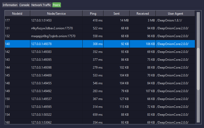Click the 377 ms ping cell
204x128 pixels.
point(93,60)
